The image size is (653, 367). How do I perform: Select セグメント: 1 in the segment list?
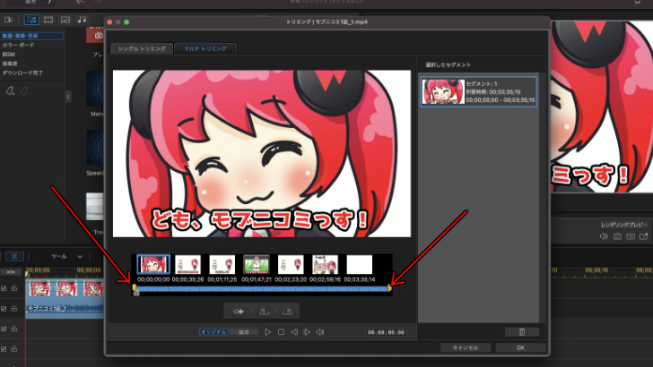tap(478, 92)
